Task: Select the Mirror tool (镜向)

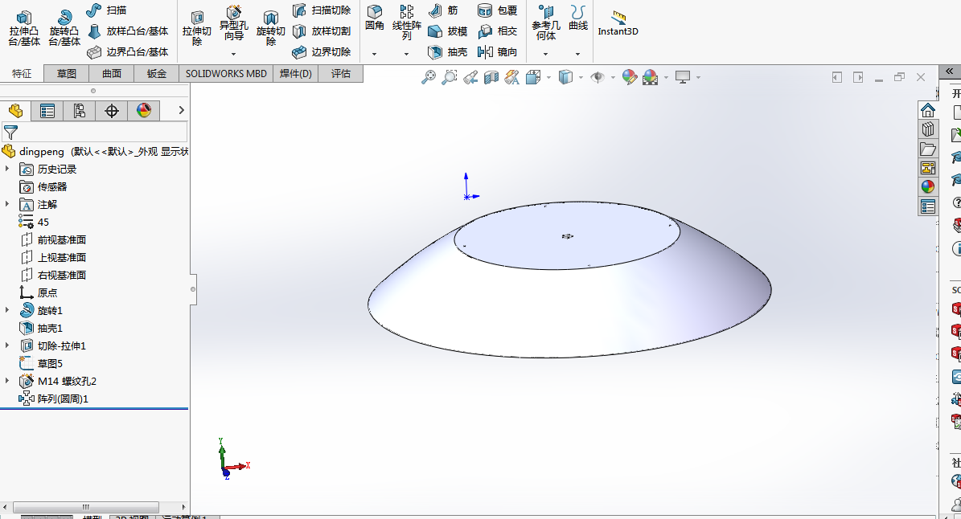Action: tap(498, 52)
